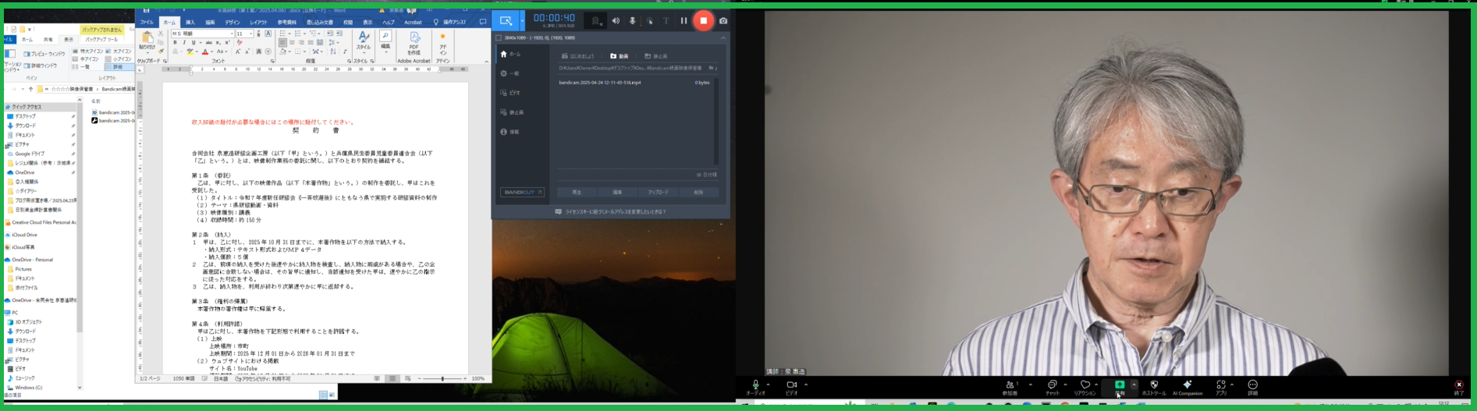Click Bandicam アップロード upload button
Screen dimensions: 1477x411
click(x=659, y=192)
